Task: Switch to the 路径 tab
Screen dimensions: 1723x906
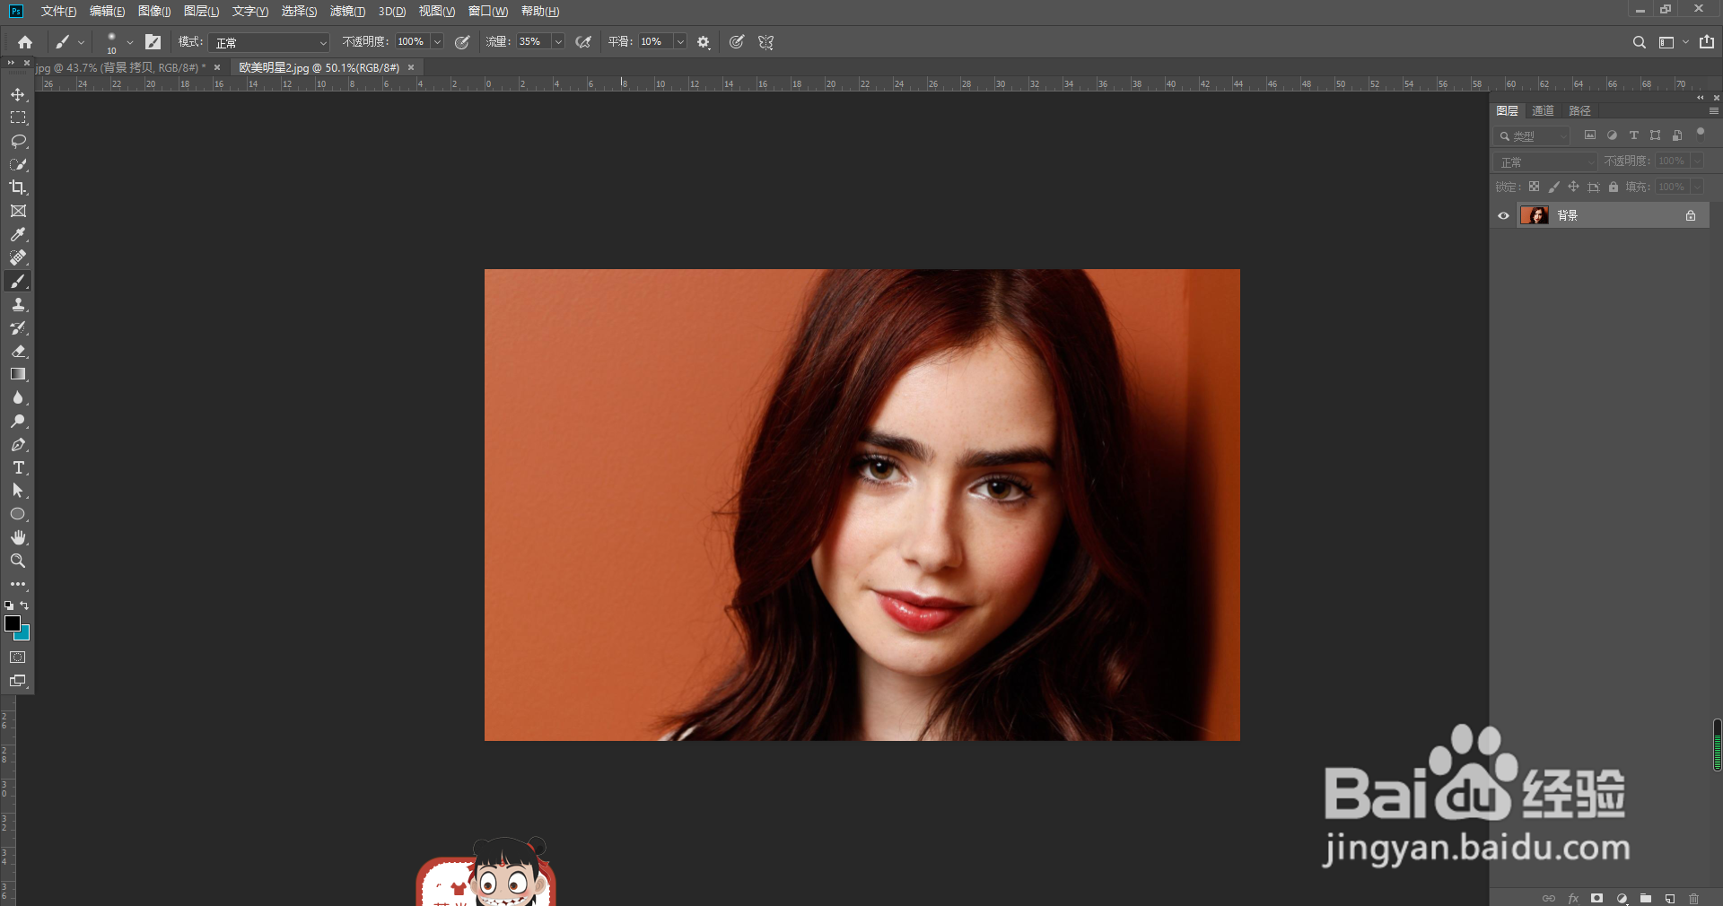Action: [1579, 110]
